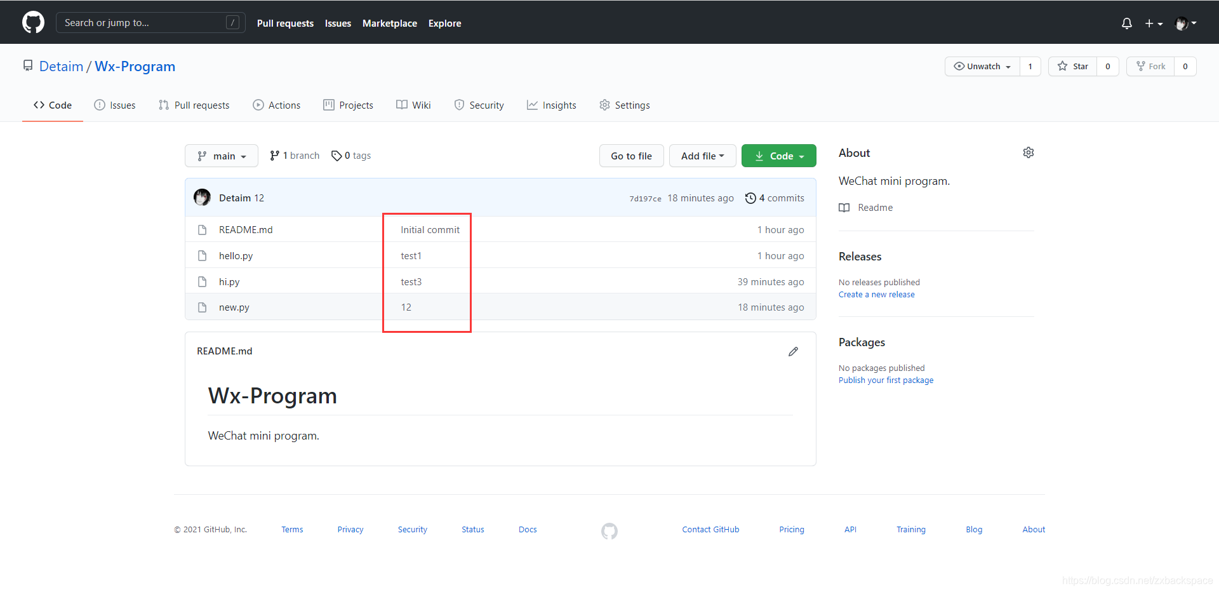Click Publish your first package
This screenshot has width=1219, height=592.
(886, 380)
